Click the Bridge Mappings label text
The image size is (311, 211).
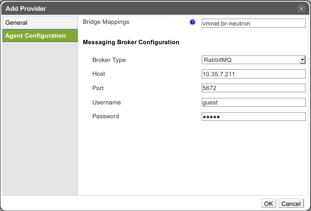tap(106, 22)
